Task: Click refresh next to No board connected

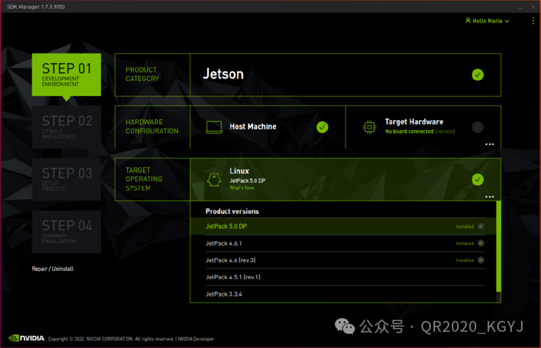Action: [x=445, y=131]
